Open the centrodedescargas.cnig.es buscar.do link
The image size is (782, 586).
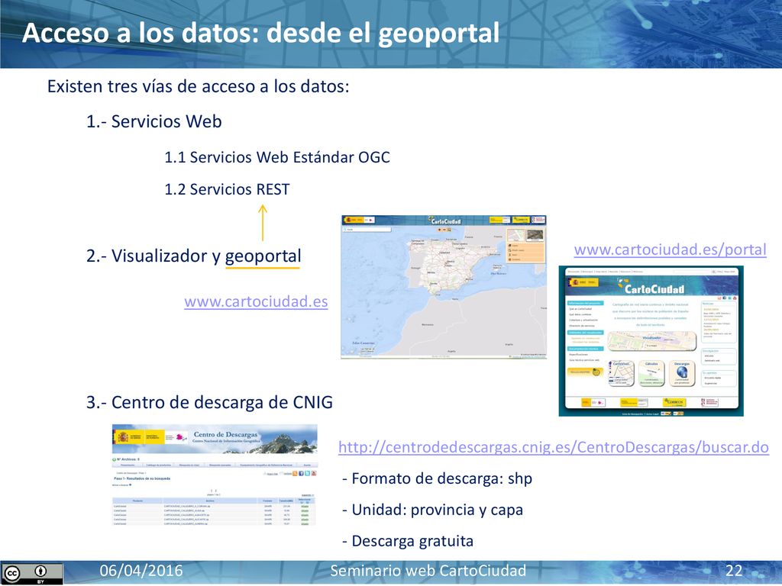point(554,447)
